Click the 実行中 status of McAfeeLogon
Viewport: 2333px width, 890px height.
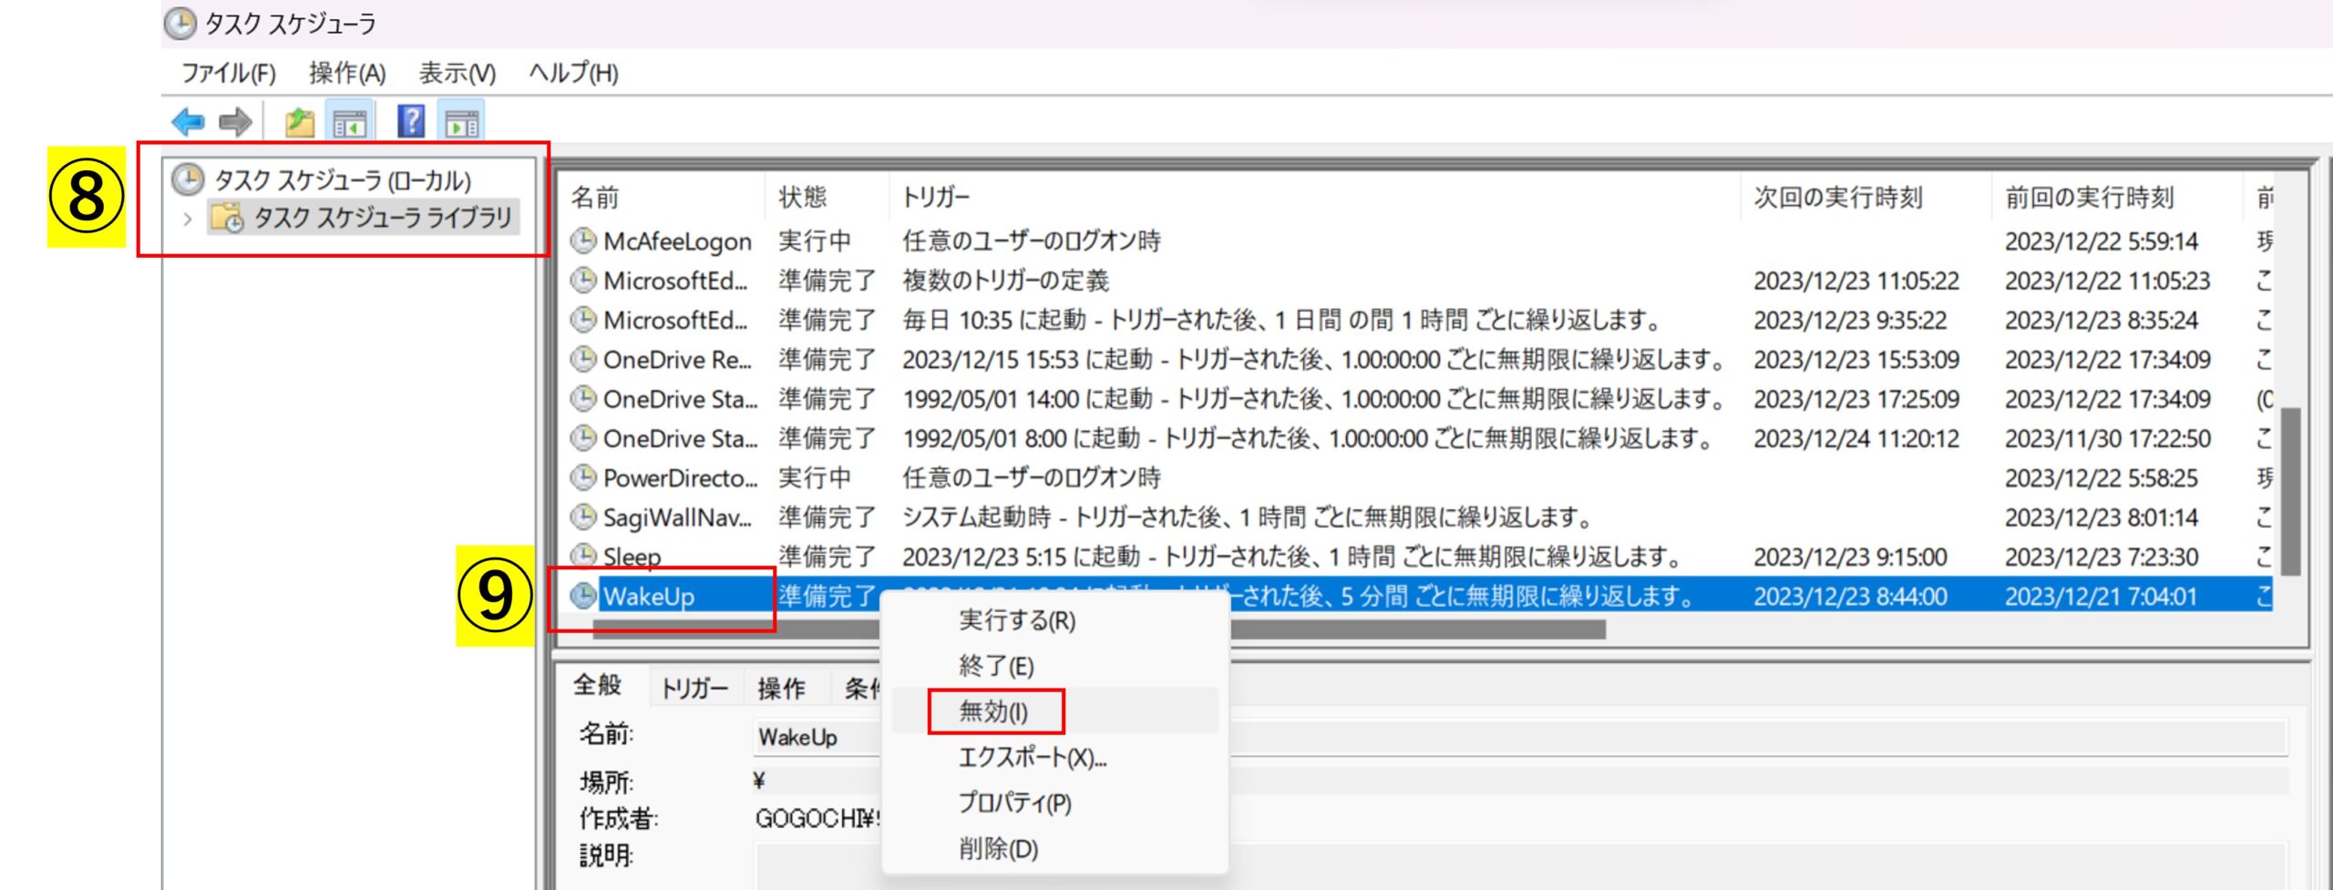815,240
